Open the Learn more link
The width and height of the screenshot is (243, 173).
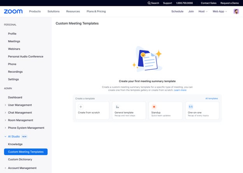[x=180, y=90]
